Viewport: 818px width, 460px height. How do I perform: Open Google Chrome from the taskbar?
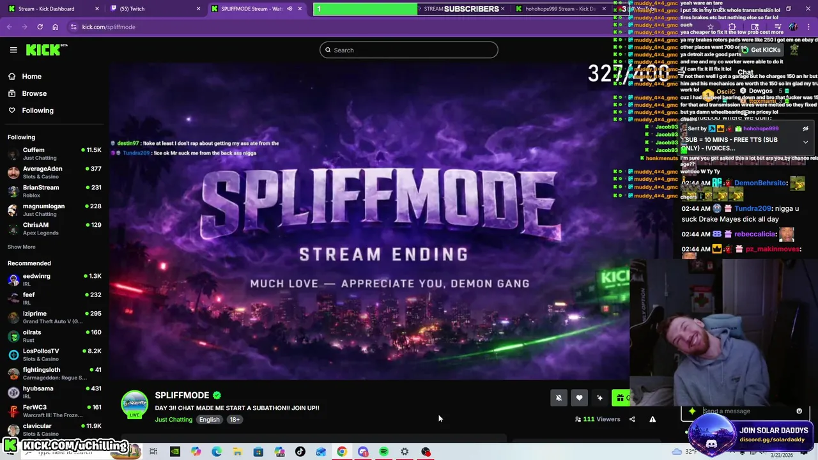(x=342, y=452)
